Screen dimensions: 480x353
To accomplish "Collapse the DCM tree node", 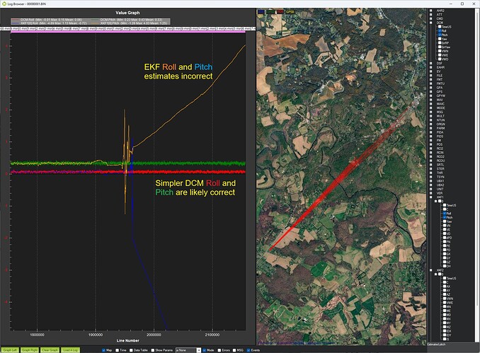I will (x=431, y=23).
